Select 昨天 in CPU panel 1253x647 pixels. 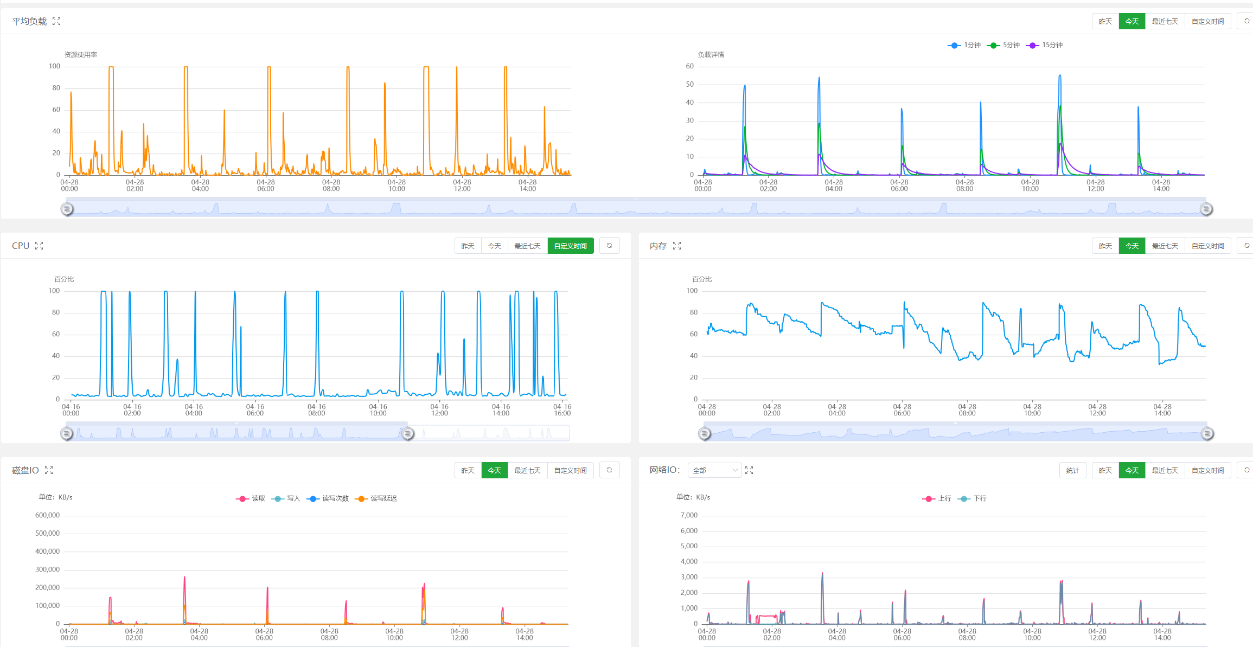click(x=468, y=246)
